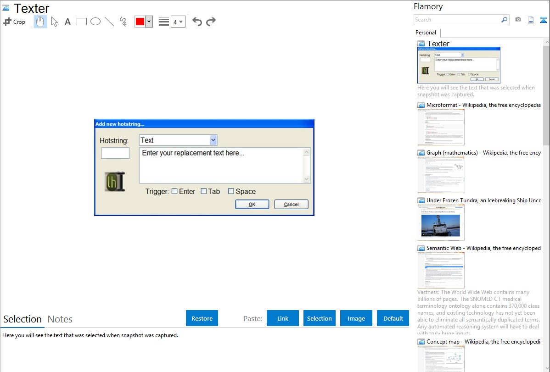This screenshot has width=550, height=372.
Task: Open the Text type combo box
Action: [178, 140]
